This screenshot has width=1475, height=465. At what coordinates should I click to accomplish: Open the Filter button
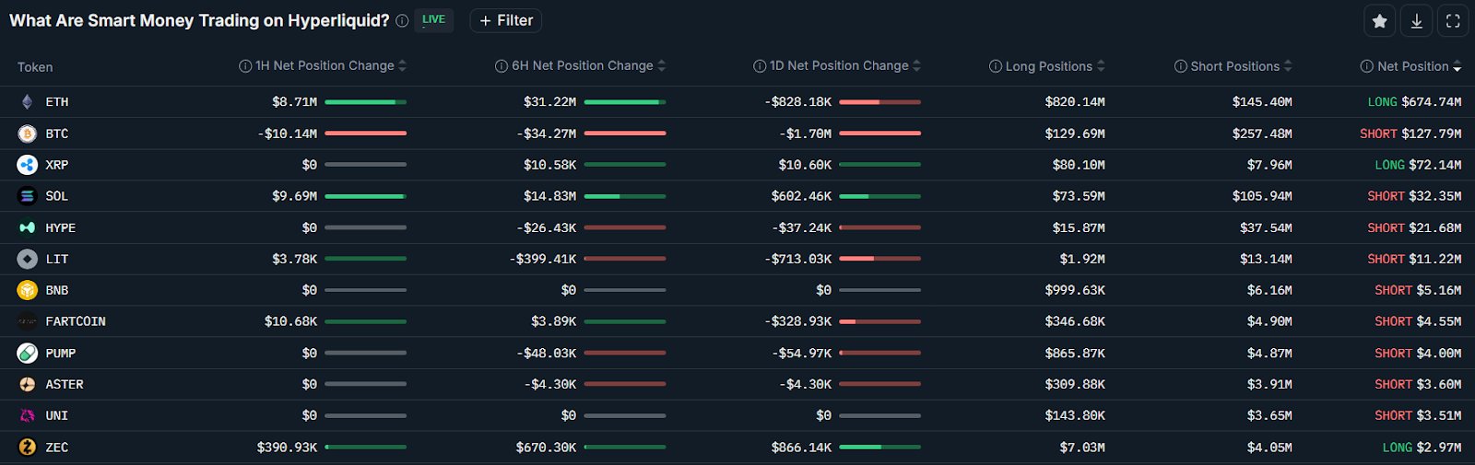coord(506,20)
